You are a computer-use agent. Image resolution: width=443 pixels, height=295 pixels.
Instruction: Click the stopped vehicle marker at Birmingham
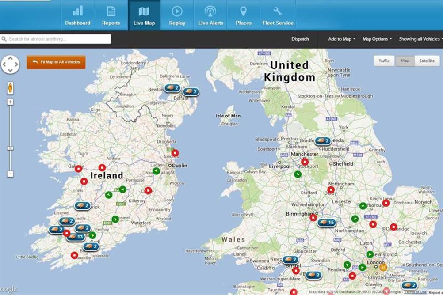click(313, 217)
